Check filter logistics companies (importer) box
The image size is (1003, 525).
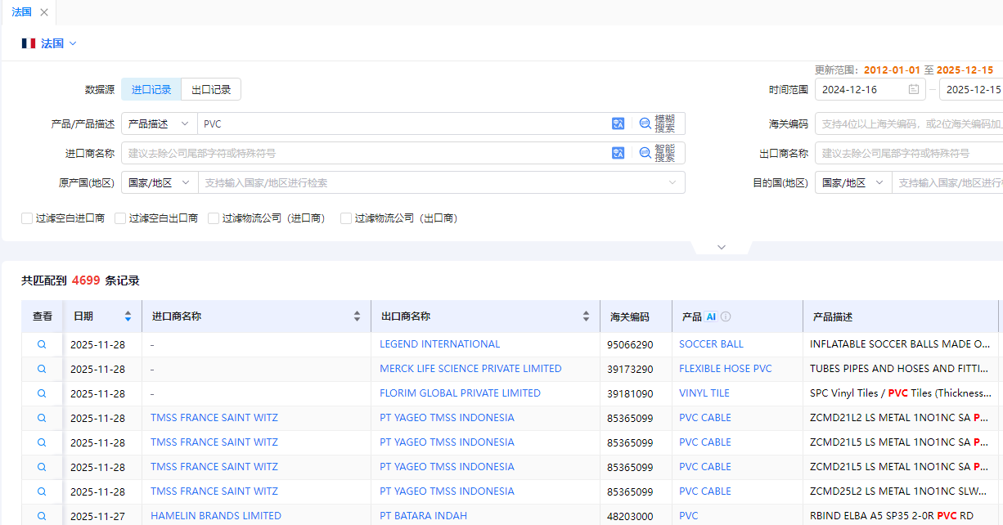214,218
